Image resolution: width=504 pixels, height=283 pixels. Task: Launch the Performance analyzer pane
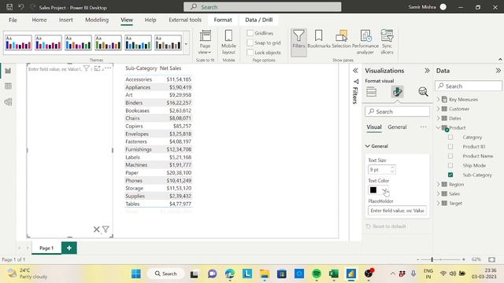pyautogui.click(x=365, y=42)
